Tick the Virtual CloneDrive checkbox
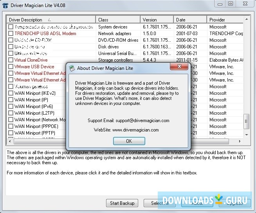 [x=11, y=60]
